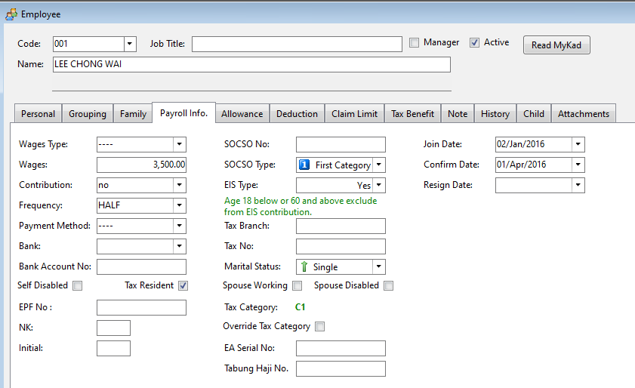
Task: Go to the Attachments tab
Action: click(x=583, y=114)
